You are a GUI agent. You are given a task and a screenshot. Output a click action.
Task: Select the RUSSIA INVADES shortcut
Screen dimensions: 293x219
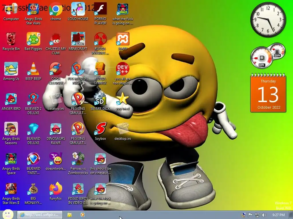pos(100,44)
